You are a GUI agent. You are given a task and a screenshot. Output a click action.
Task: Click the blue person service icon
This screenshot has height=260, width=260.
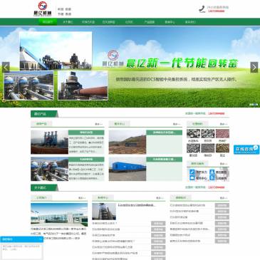212,172
